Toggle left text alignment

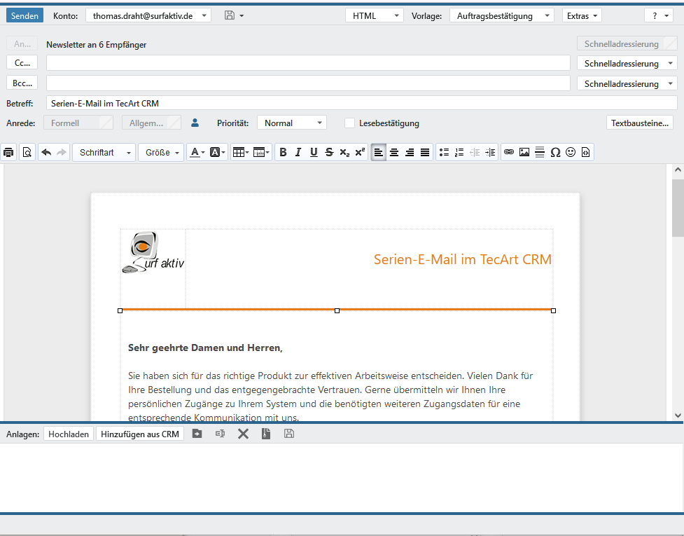pos(379,152)
